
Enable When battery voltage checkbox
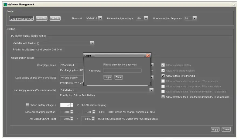(28, 105)
